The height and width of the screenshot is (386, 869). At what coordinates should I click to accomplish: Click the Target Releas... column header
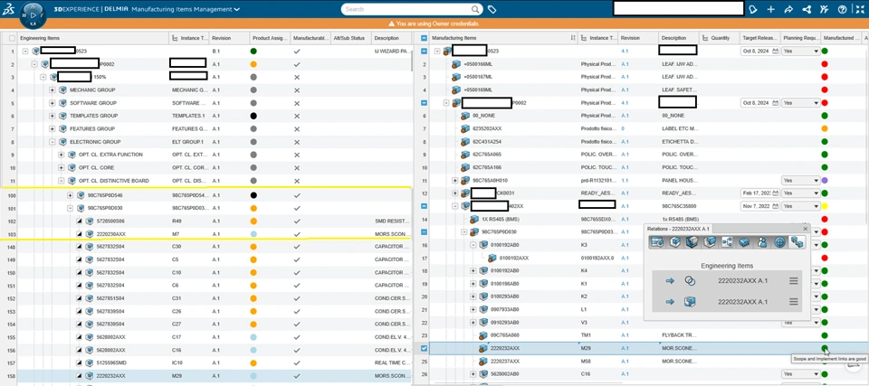click(x=760, y=38)
